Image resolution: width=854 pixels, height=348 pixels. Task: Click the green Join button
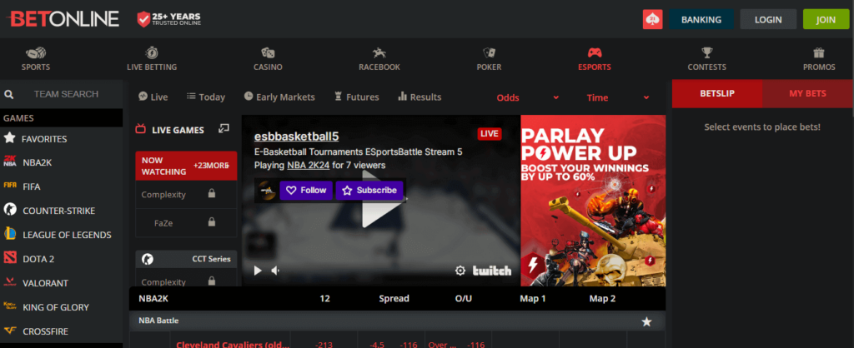826,20
